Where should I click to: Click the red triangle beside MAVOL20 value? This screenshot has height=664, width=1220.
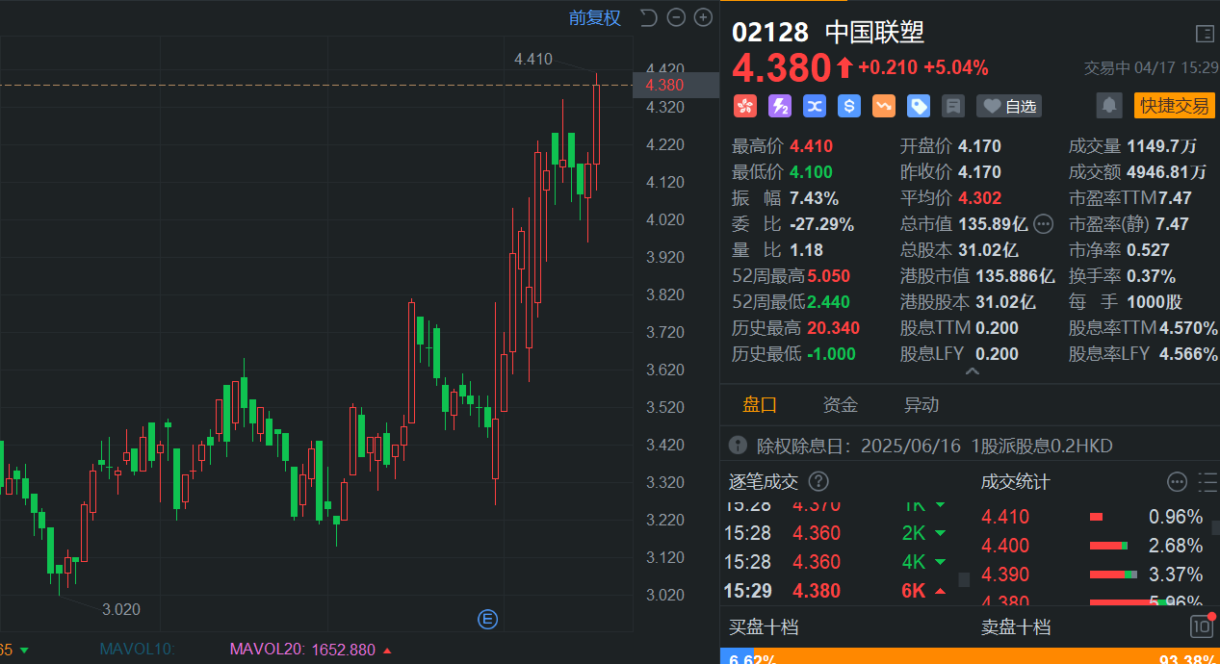[x=387, y=650]
